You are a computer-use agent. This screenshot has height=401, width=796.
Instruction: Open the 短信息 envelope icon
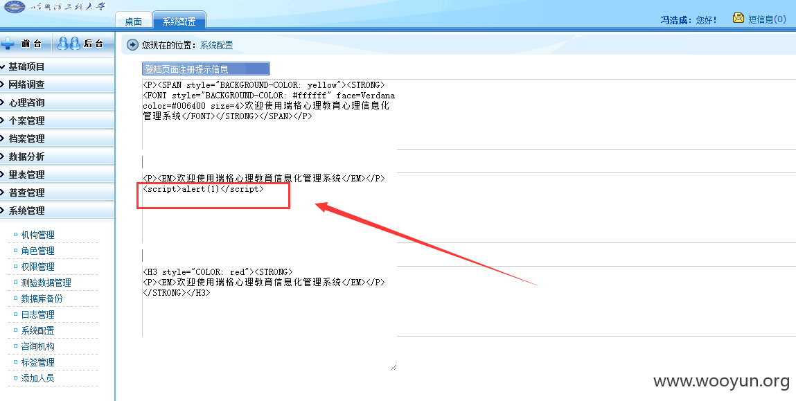738,18
